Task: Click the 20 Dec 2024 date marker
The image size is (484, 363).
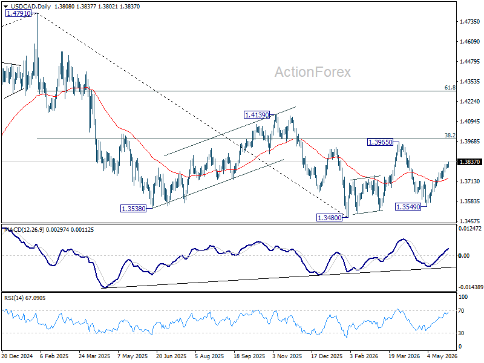Action: click(18, 356)
